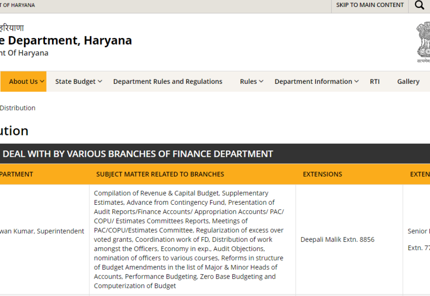
Task: Expand the Department Information dropdown arrow
Action: pyautogui.click(x=356, y=81)
